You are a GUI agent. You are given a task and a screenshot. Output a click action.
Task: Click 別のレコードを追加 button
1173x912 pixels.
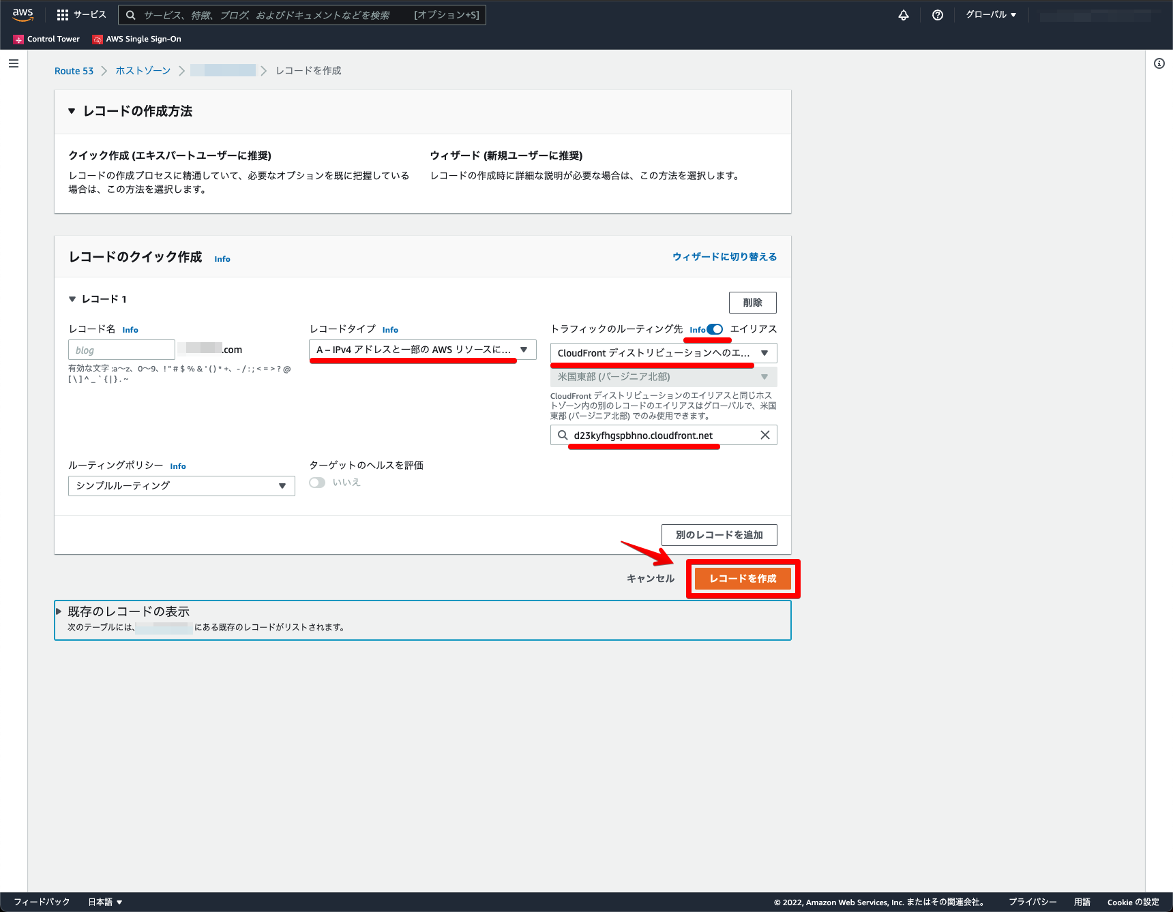[719, 535]
